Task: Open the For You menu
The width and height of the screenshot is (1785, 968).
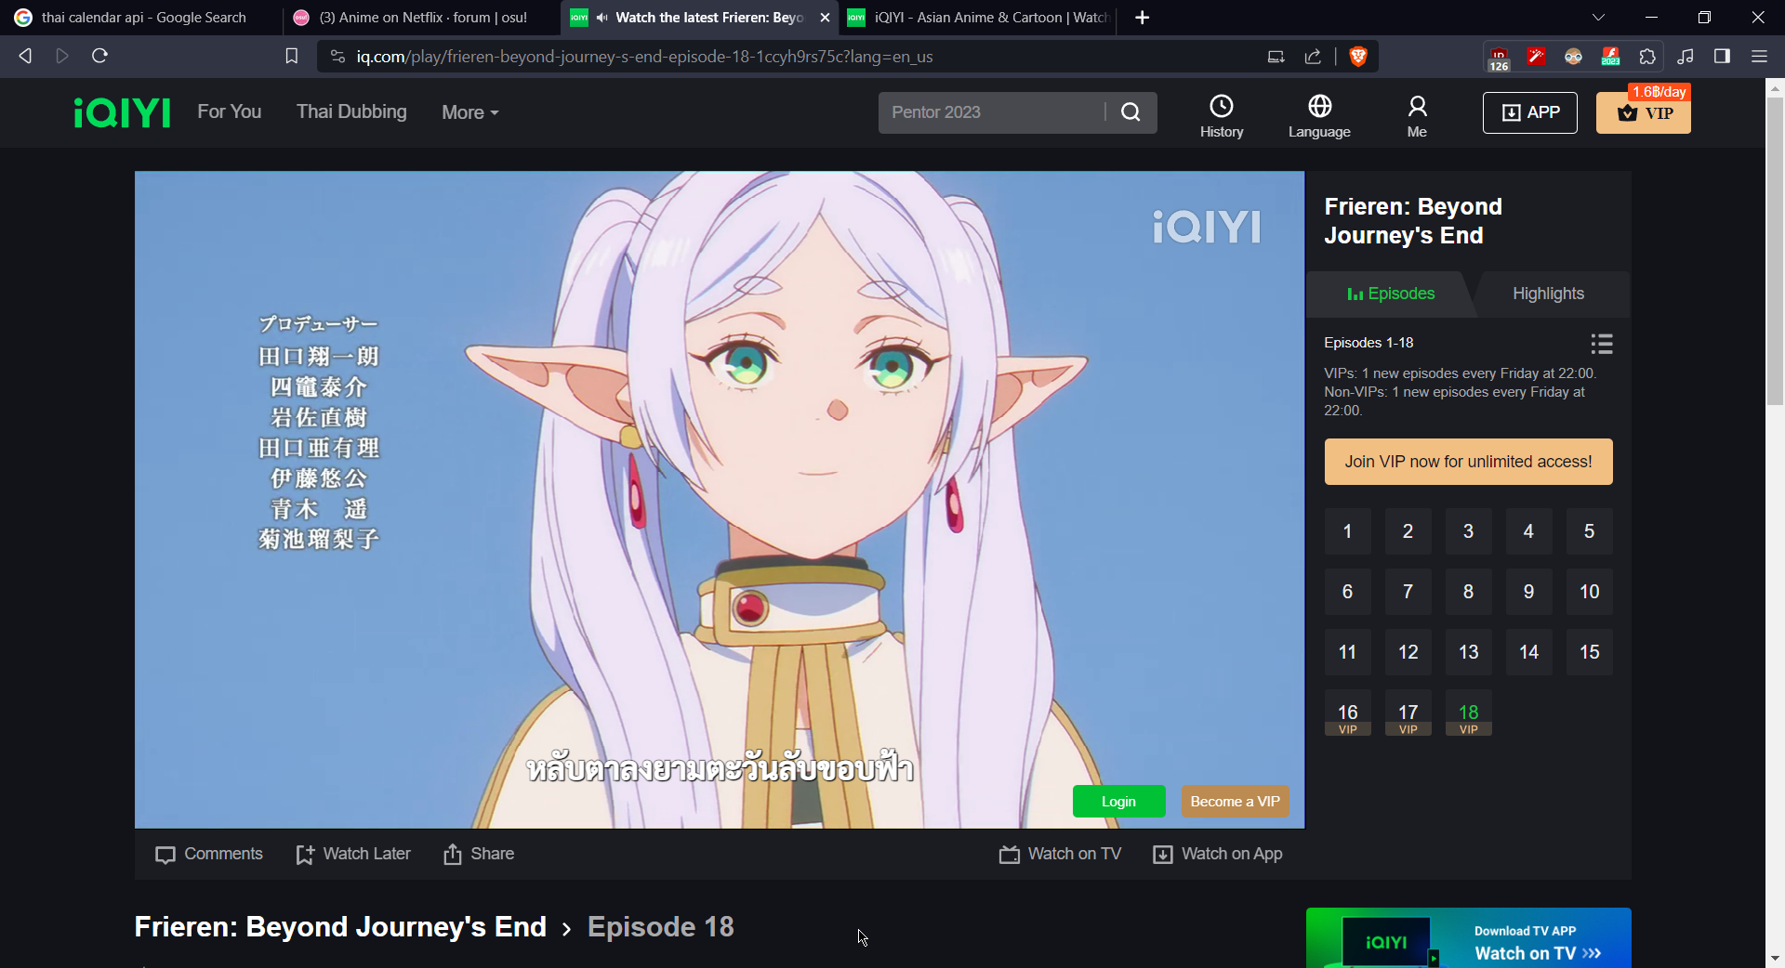Action: (x=230, y=111)
